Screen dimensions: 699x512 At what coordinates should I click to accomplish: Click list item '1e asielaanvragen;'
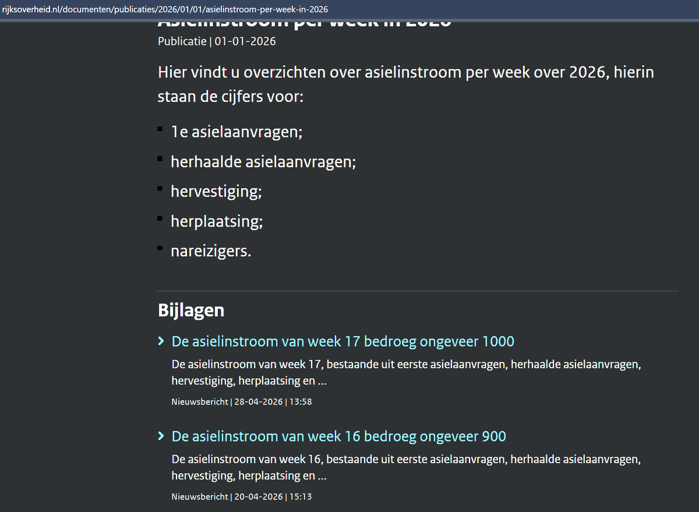[236, 132]
